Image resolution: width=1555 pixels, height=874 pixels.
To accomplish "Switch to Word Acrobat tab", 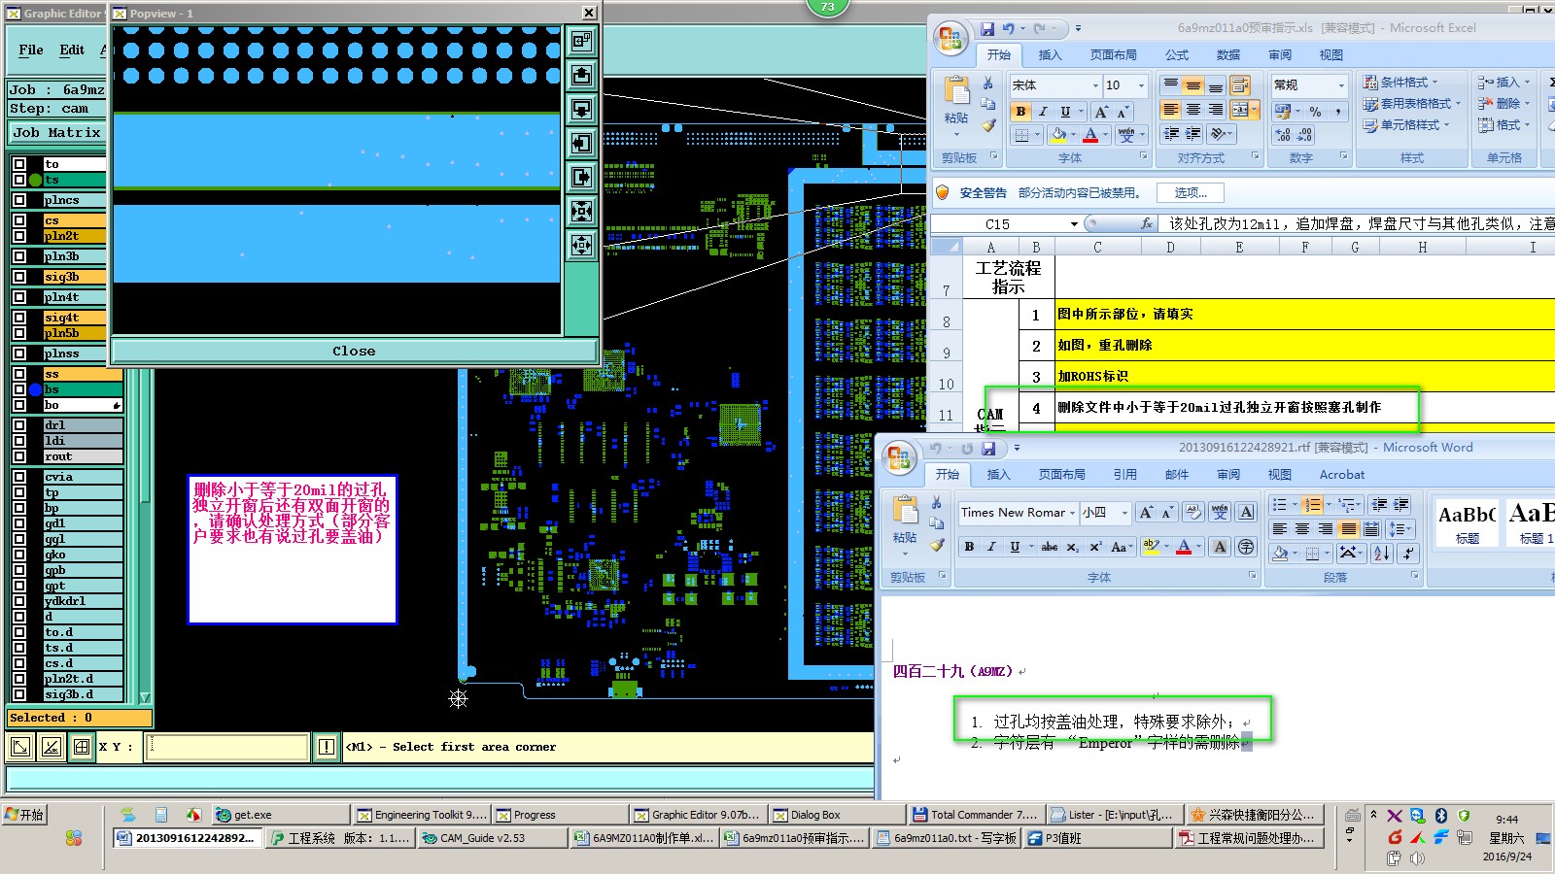I will point(1341,475).
